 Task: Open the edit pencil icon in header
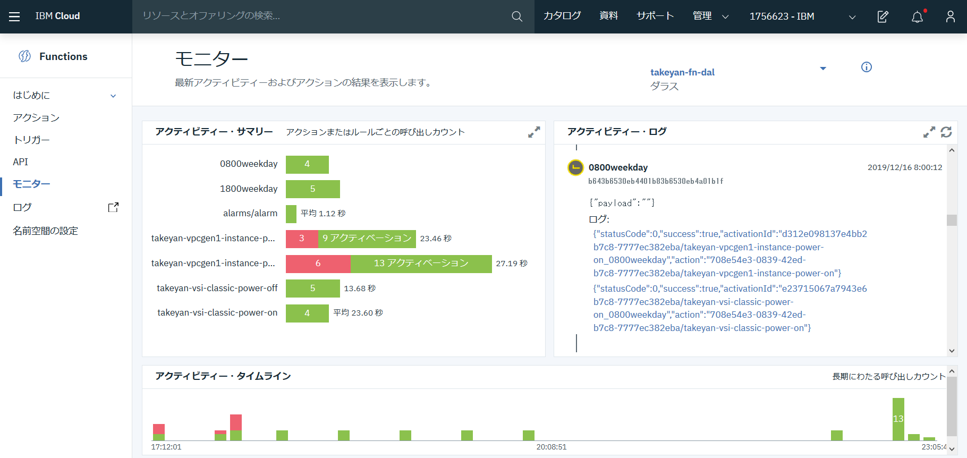click(x=883, y=16)
